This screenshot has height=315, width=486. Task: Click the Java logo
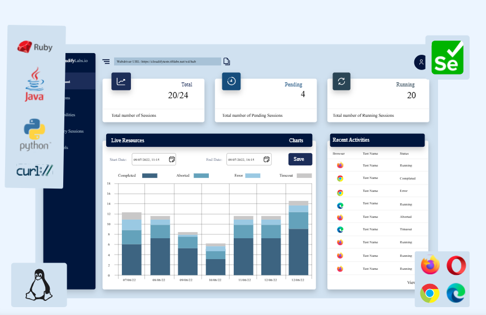tap(34, 84)
